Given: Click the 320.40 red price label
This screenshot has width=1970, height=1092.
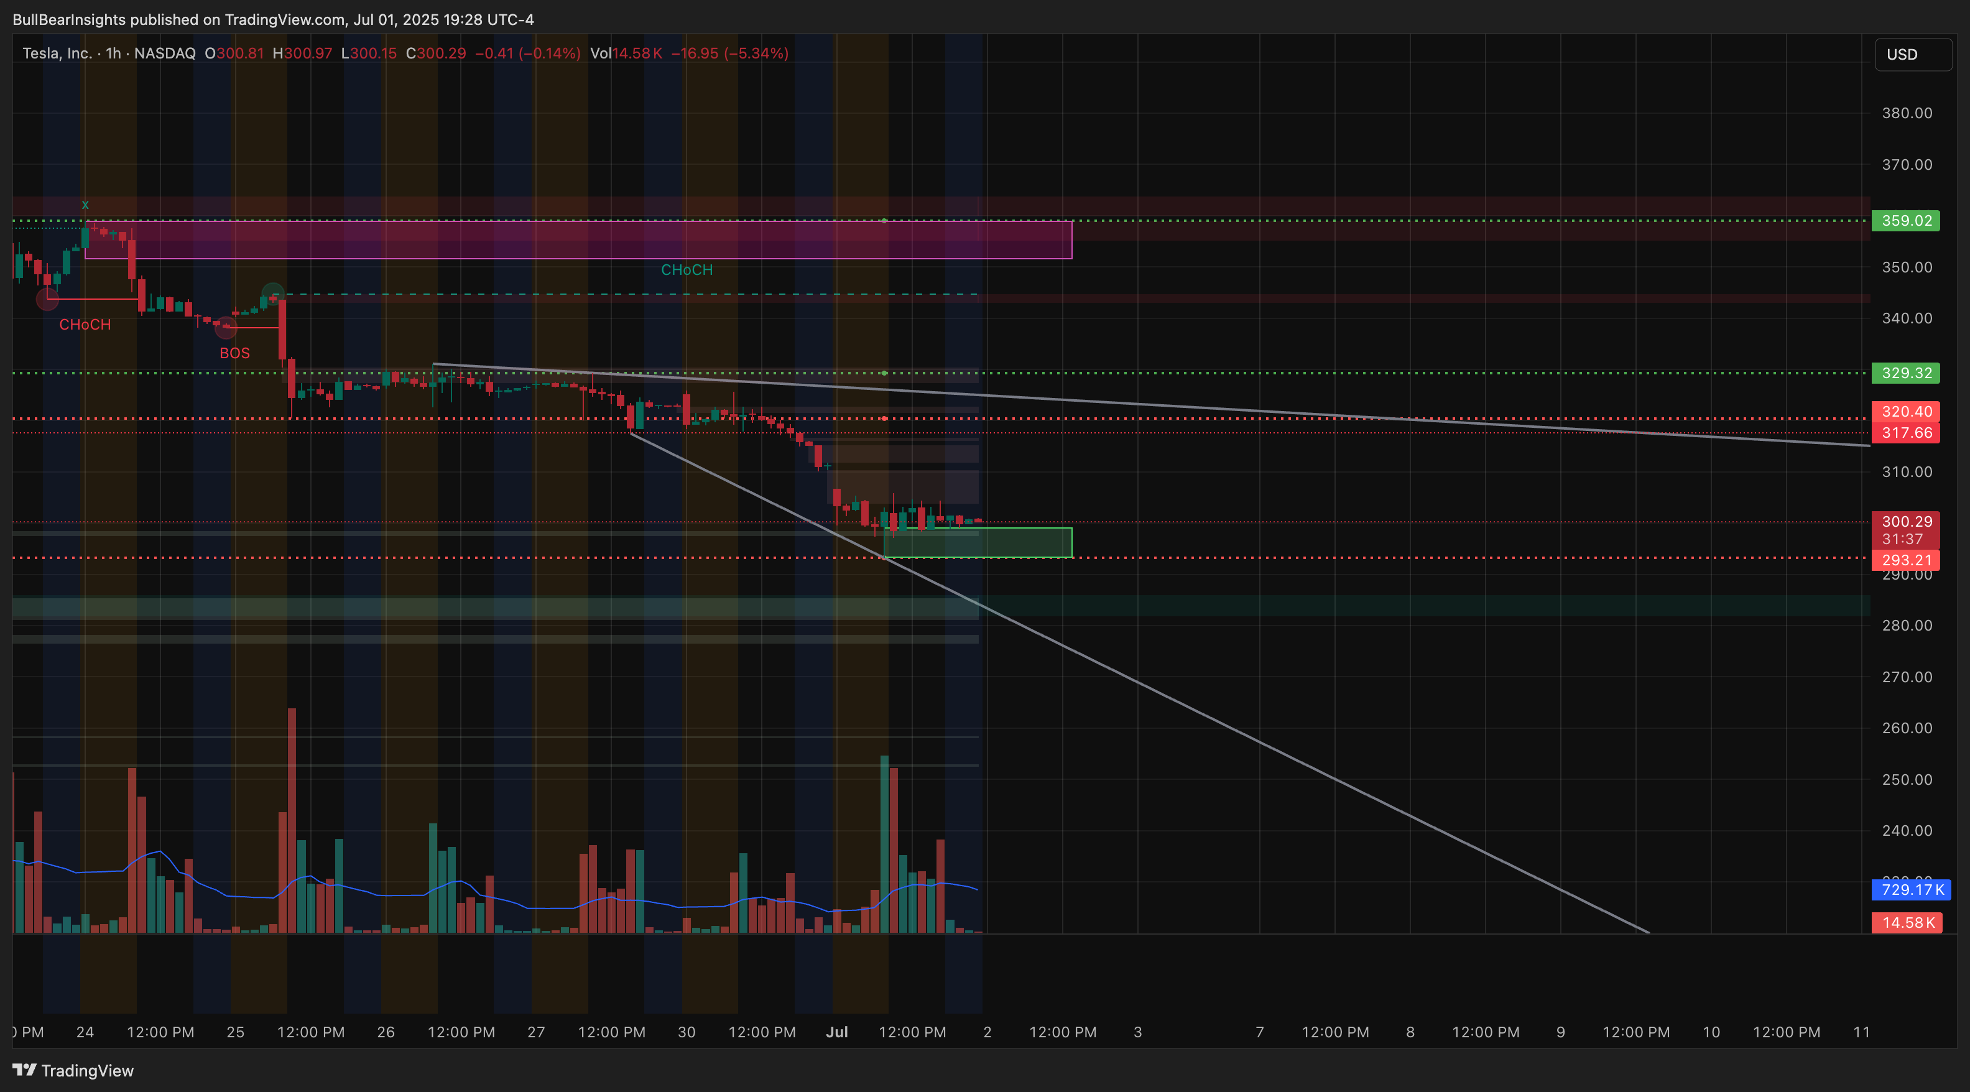Looking at the screenshot, I should pyautogui.click(x=1905, y=410).
